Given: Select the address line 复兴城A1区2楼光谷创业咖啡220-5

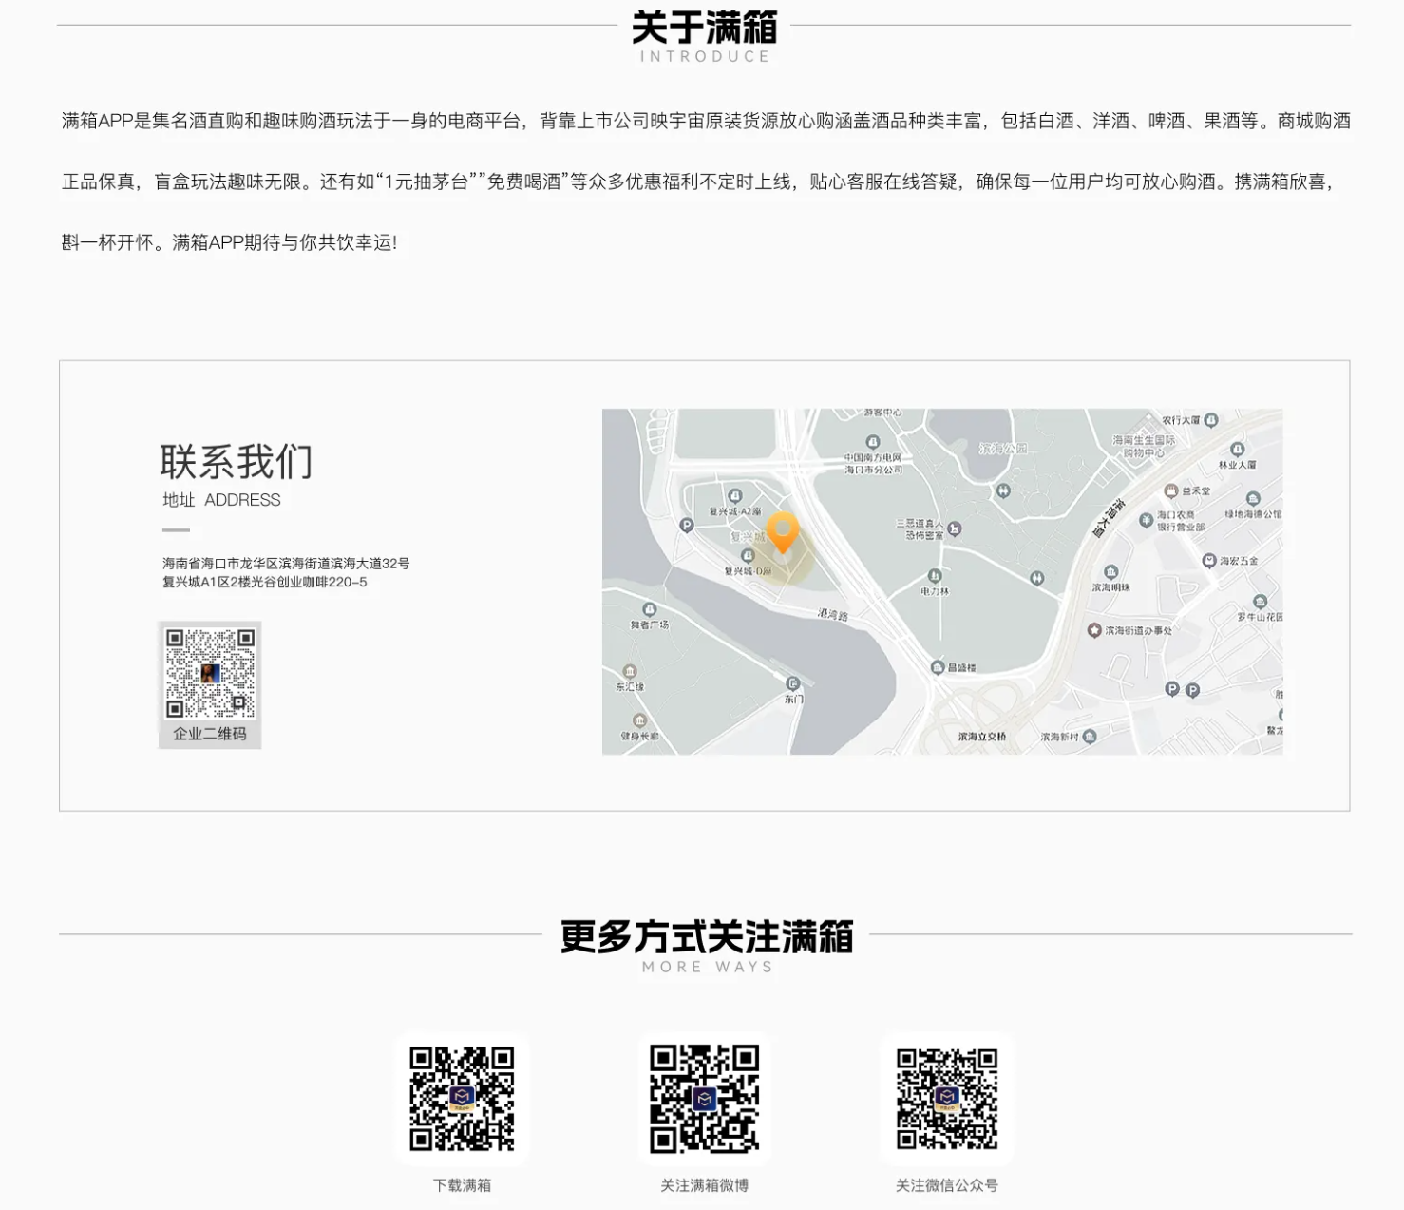Looking at the screenshot, I should pos(265,582).
